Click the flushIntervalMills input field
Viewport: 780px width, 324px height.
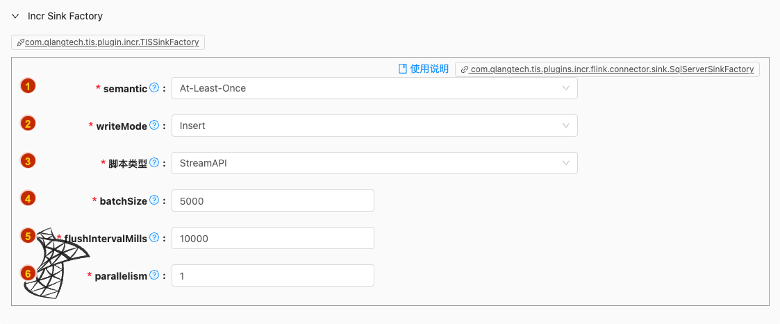pyautogui.click(x=272, y=238)
